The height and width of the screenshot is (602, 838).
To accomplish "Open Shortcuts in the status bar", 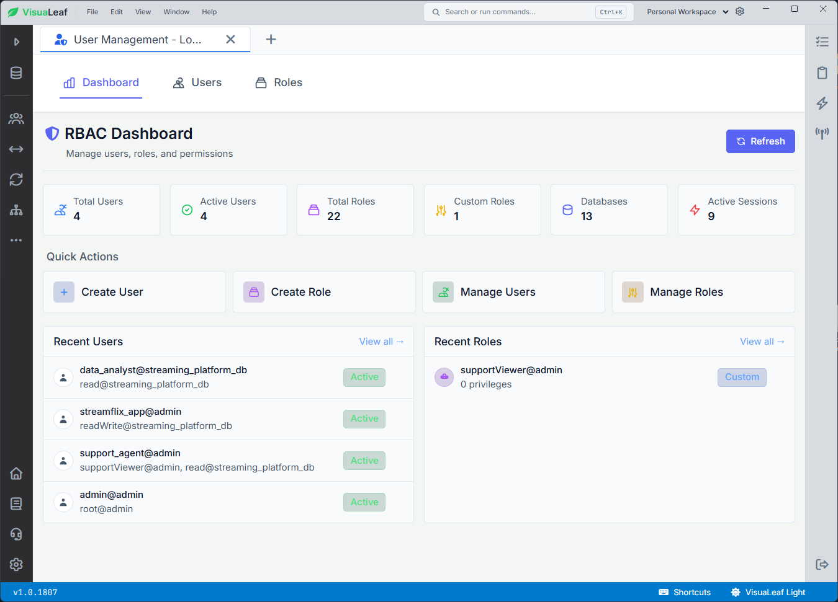I will [685, 592].
